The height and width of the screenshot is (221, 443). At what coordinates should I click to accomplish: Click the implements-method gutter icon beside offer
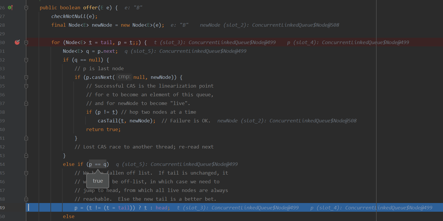[x=10, y=8]
